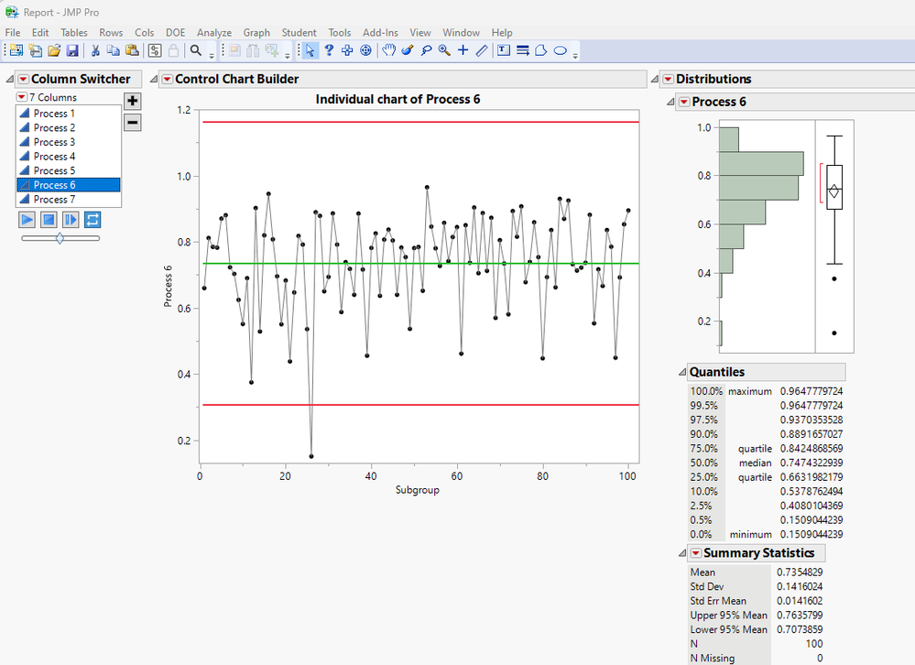This screenshot has width=915, height=665.
Task: Open the Graph menu
Action: point(256,33)
